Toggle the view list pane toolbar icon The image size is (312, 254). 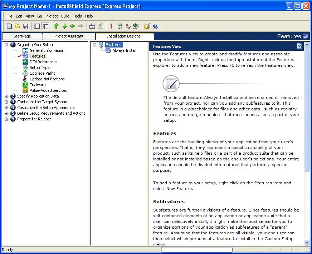pyautogui.click(x=37, y=26)
